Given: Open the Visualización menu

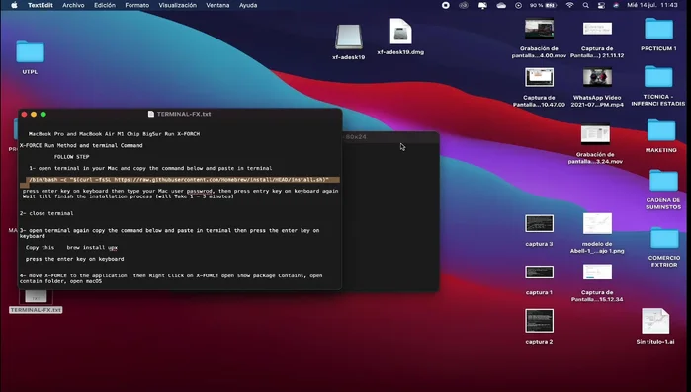Looking at the screenshot, I should 177,5.
